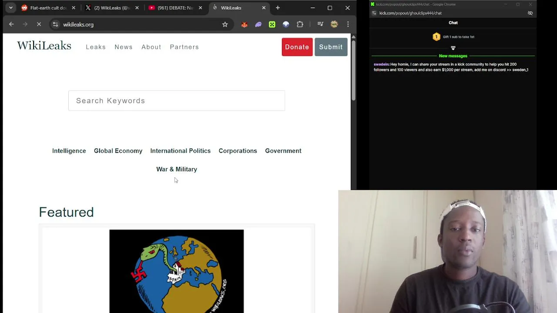Close the YouTube DEBATE tab
The image size is (557, 313).
coord(200,8)
